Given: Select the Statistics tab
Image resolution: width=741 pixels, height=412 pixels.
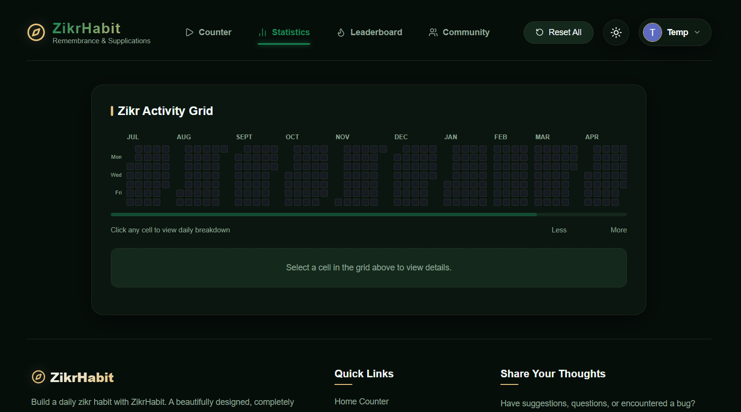Looking at the screenshot, I should [x=284, y=32].
